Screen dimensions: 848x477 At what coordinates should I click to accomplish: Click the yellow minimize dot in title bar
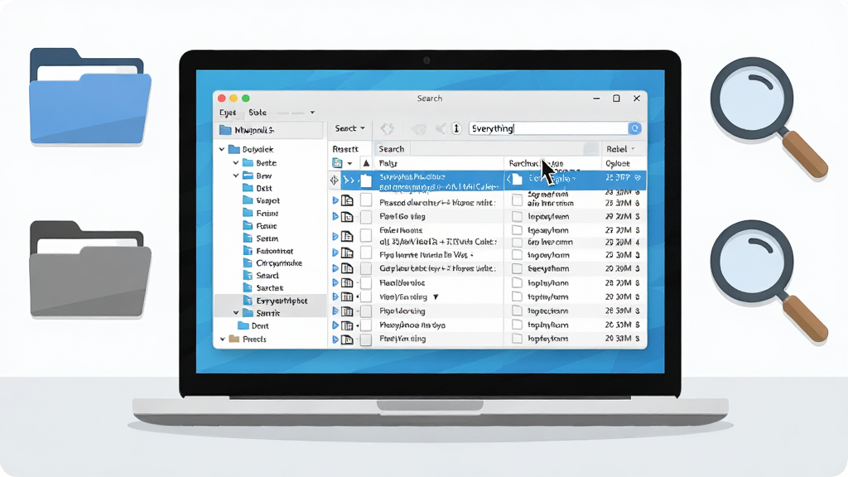[234, 98]
